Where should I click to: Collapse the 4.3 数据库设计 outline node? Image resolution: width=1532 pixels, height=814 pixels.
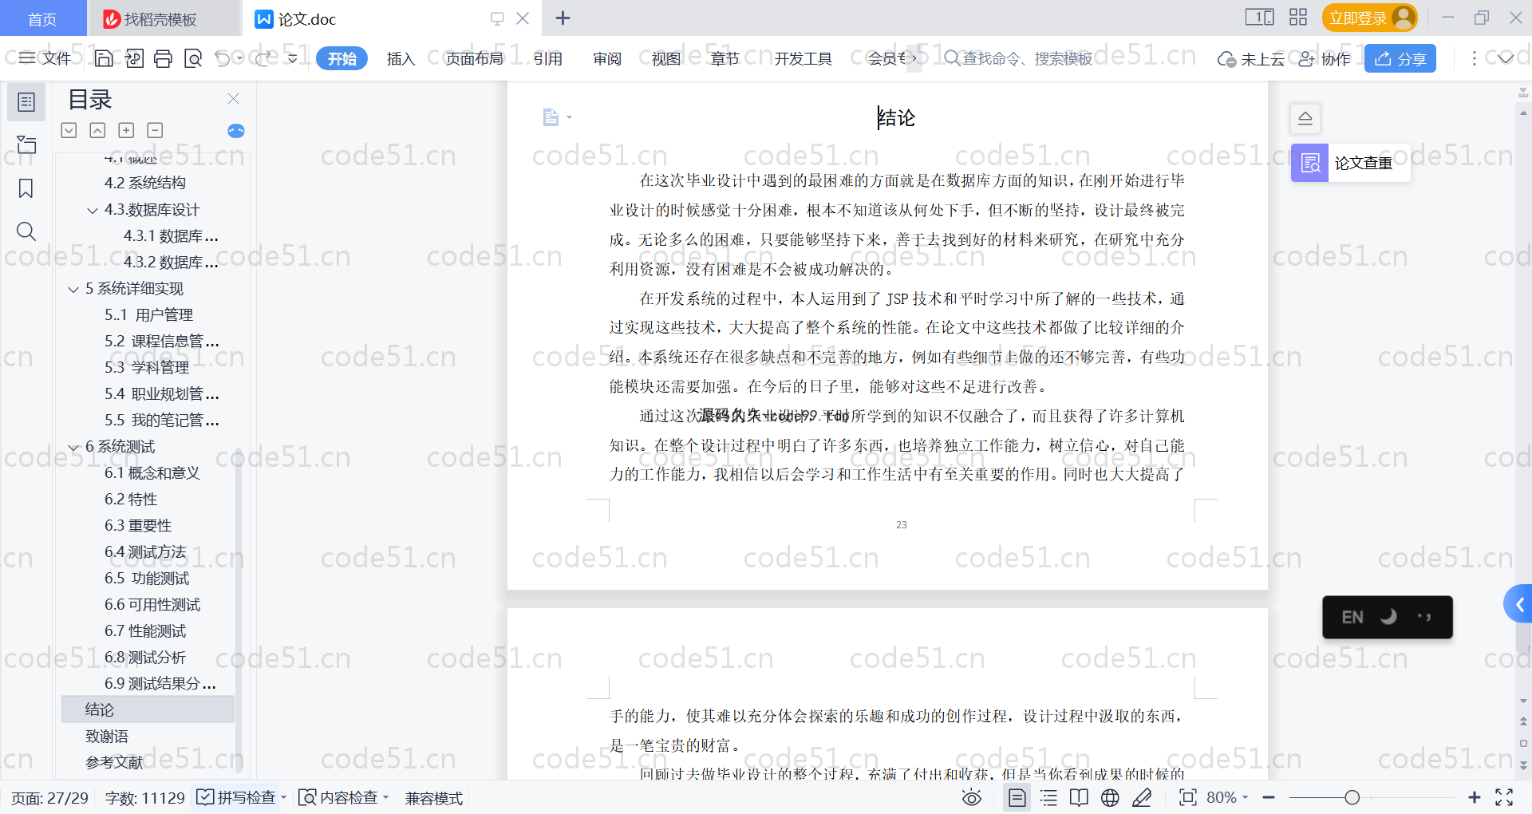coord(93,211)
